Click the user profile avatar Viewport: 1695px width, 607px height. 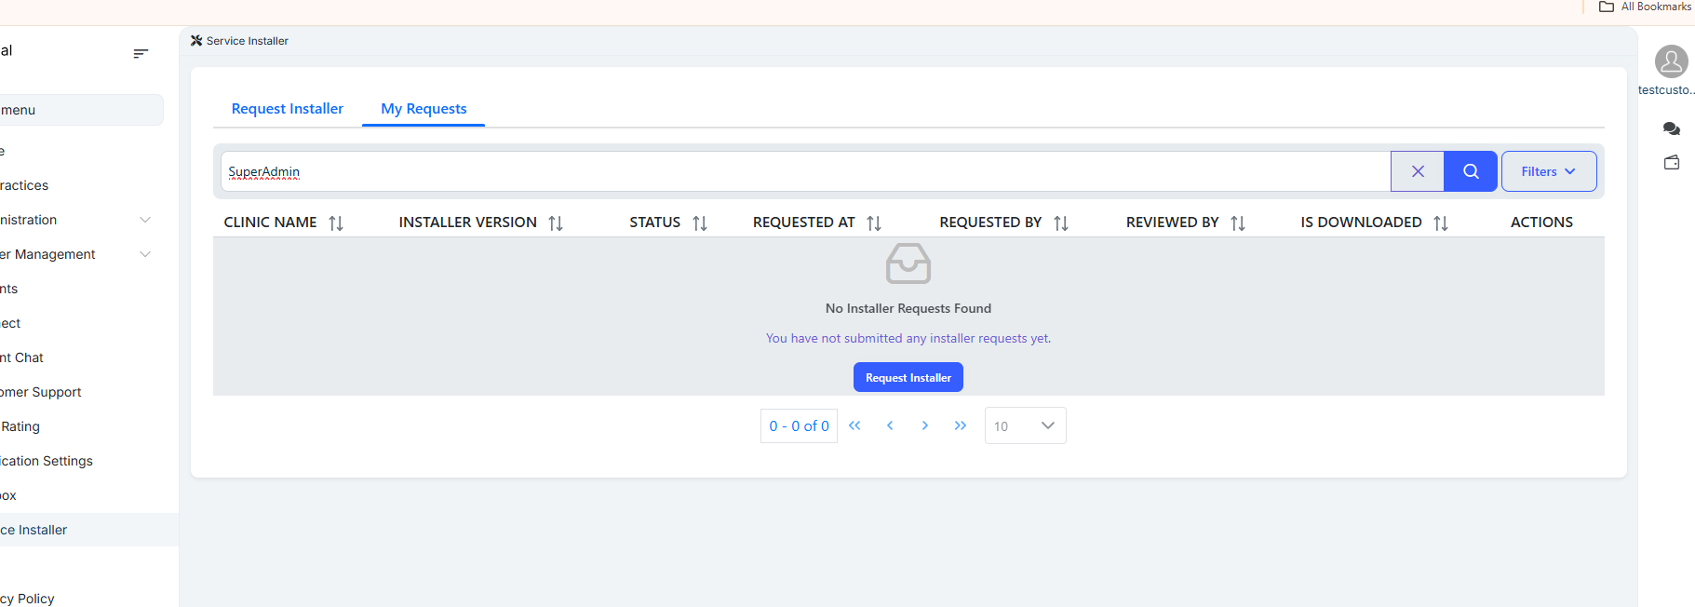tap(1671, 61)
